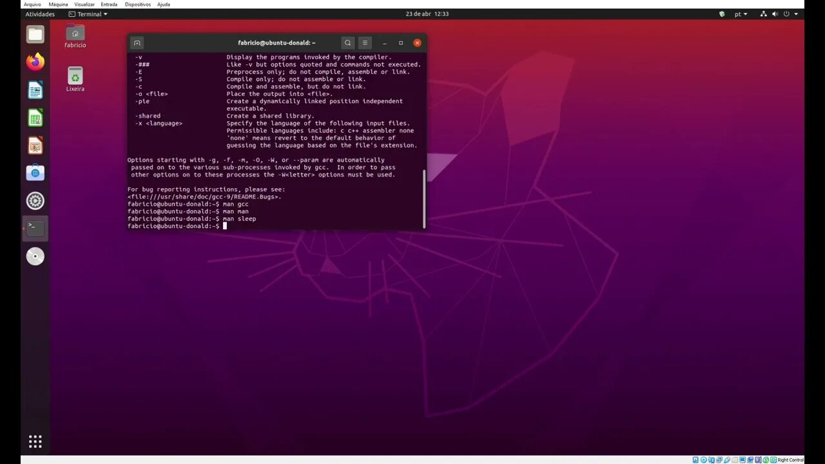Open the Terminal app menu in top bar
This screenshot has width=825, height=464.
(88, 14)
